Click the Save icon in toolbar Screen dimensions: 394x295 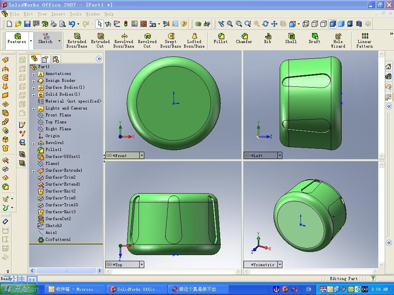(x=27, y=24)
